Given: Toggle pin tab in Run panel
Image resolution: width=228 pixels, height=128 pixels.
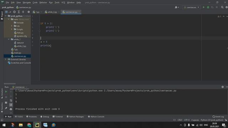Looking at the screenshot, I should click(6, 108).
